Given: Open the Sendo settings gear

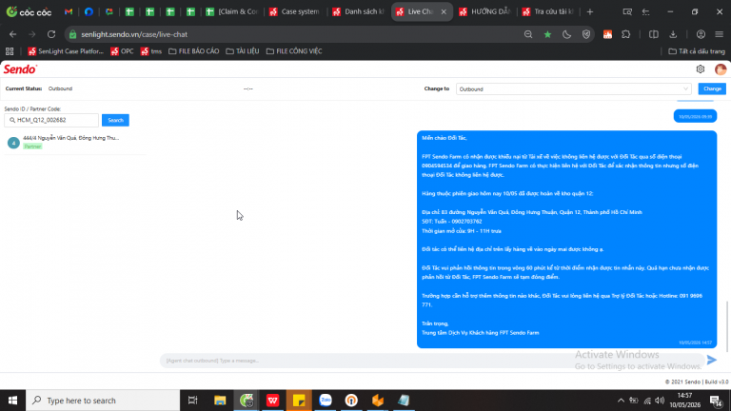Looking at the screenshot, I should tap(701, 69).
